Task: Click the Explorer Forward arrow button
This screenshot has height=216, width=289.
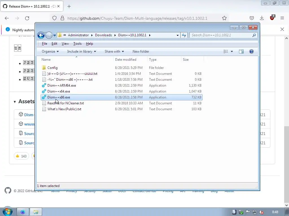Action: tap(49, 35)
